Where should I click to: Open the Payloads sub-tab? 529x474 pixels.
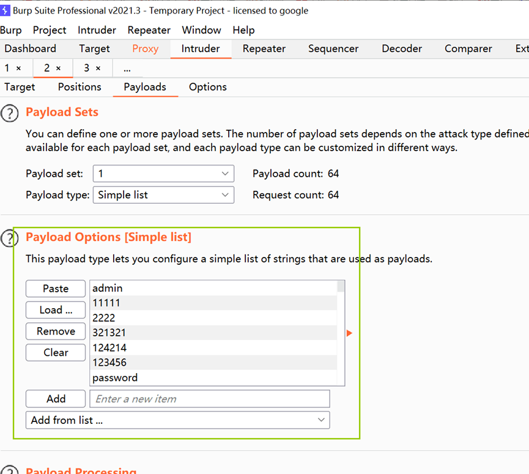click(x=145, y=87)
